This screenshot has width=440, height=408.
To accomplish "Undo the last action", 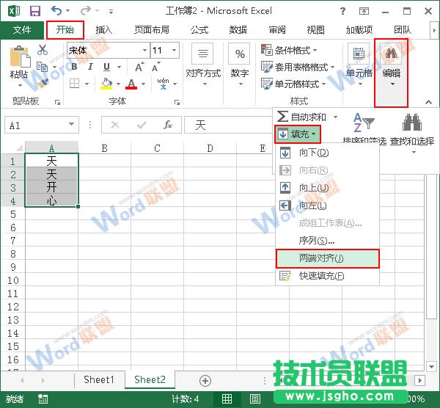I will click(x=56, y=11).
